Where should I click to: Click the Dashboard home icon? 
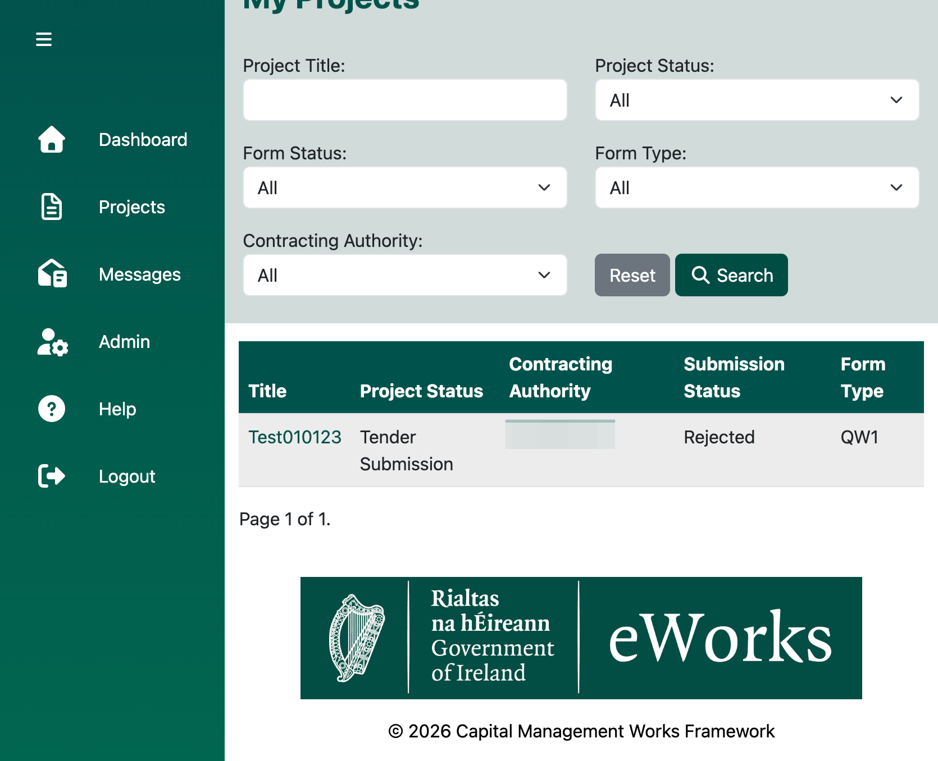52,139
